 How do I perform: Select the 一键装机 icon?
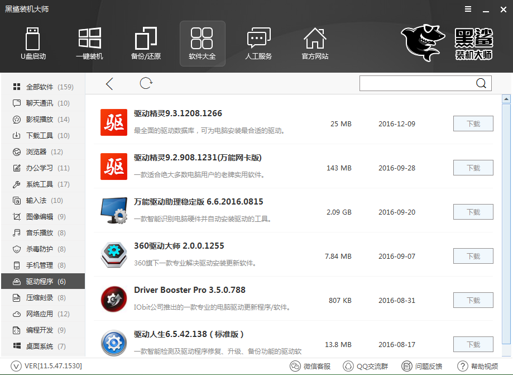click(x=89, y=43)
